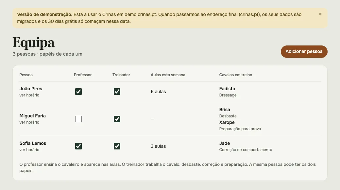Image resolution: width=340 pixels, height=190 pixels.
Task: Click Correção de comportamento label
Action: (x=246, y=150)
